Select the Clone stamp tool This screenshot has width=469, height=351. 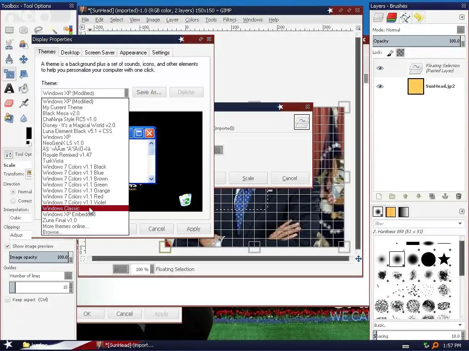(x=9, y=118)
